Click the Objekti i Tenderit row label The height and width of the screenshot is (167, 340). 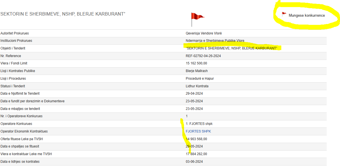(13, 48)
